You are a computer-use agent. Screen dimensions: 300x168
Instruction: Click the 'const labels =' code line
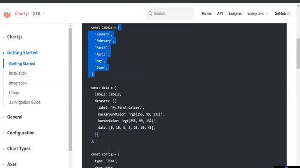tap(105, 28)
